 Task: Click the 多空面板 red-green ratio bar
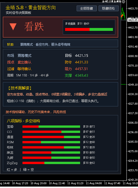click(89, 29)
